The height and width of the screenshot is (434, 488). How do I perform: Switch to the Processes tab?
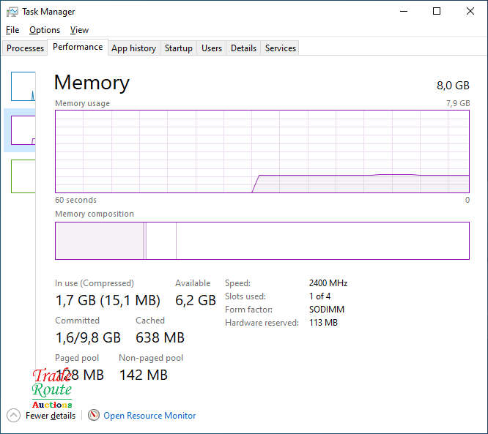coord(26,48)
